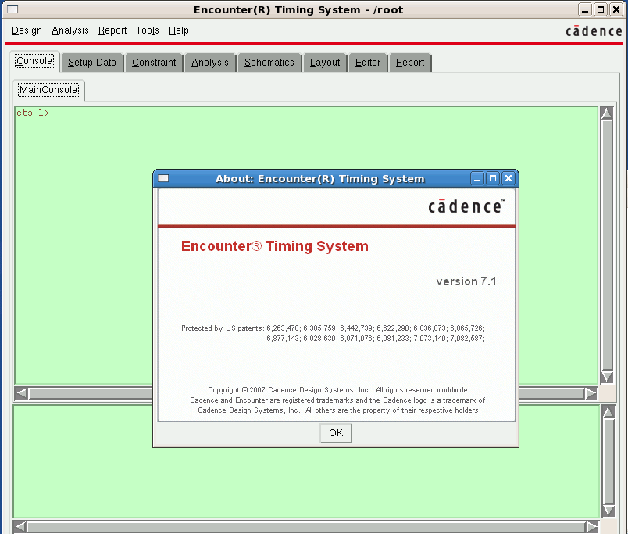Switch to the Layout tab
The width and height of the screenshot is (628, 534).
click(325, 63)
